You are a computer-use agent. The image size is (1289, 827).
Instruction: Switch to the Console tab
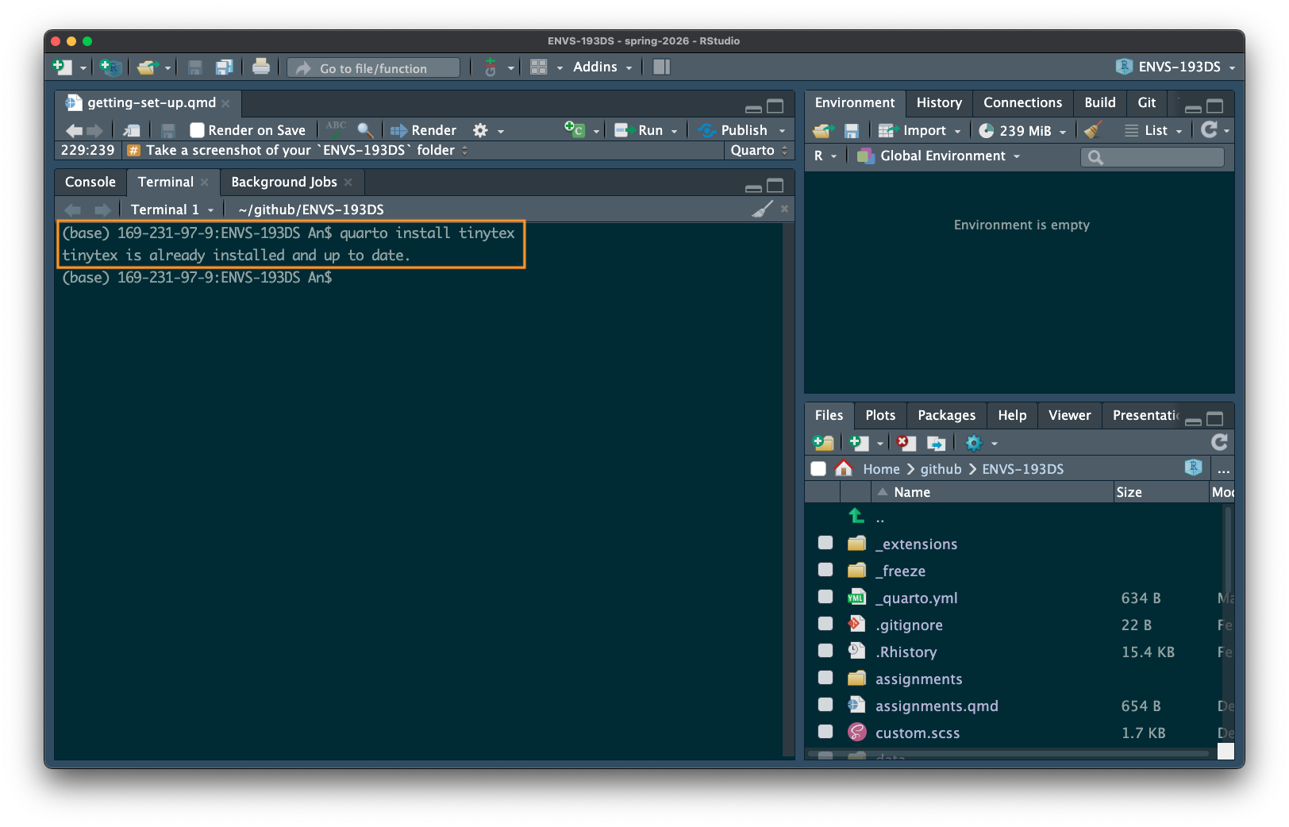coord(90,182)
